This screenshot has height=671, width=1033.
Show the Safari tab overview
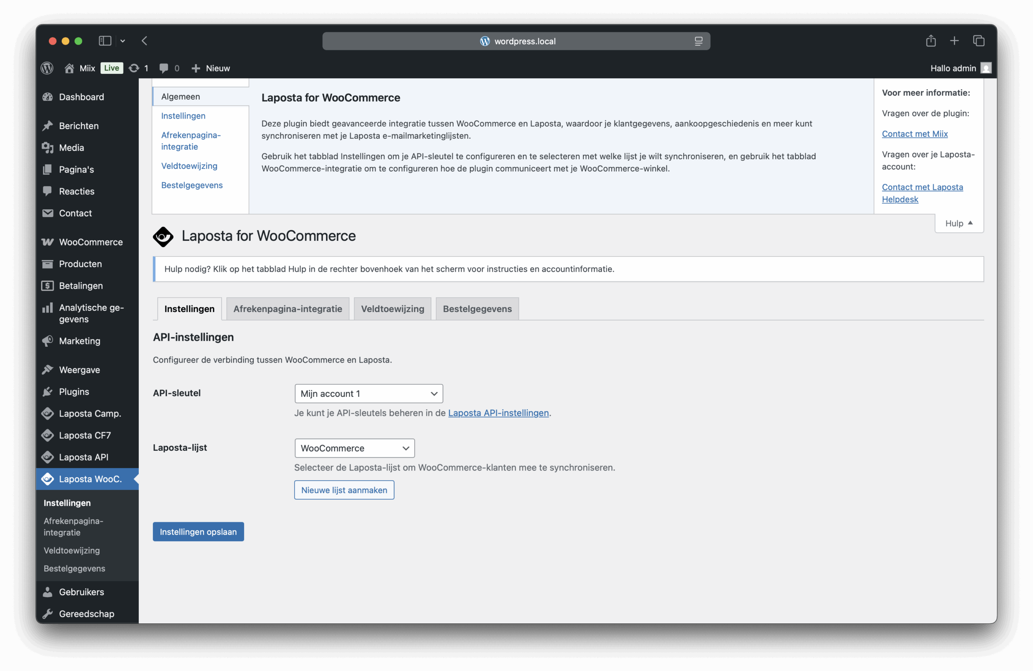(978, 41)
